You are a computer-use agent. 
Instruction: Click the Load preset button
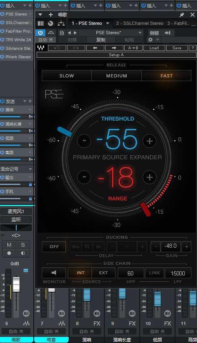click(154, 48)
